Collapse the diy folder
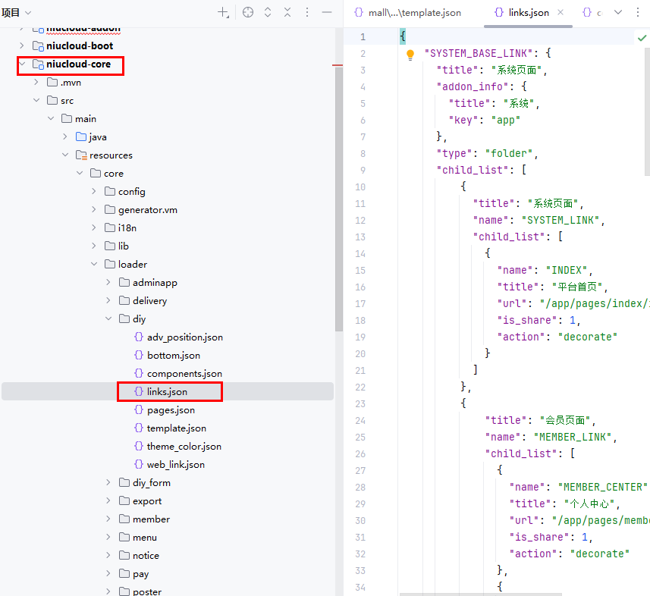 [x=108, y=319]
